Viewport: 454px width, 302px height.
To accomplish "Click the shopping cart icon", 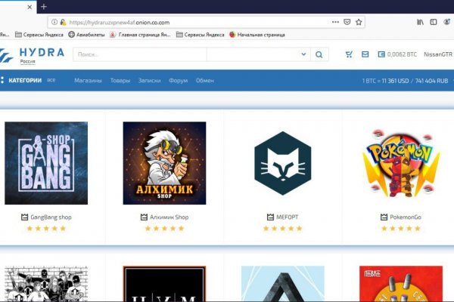I will coord(349,54).
